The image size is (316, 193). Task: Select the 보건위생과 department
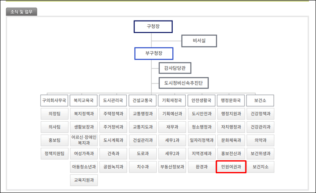[260, 154]
